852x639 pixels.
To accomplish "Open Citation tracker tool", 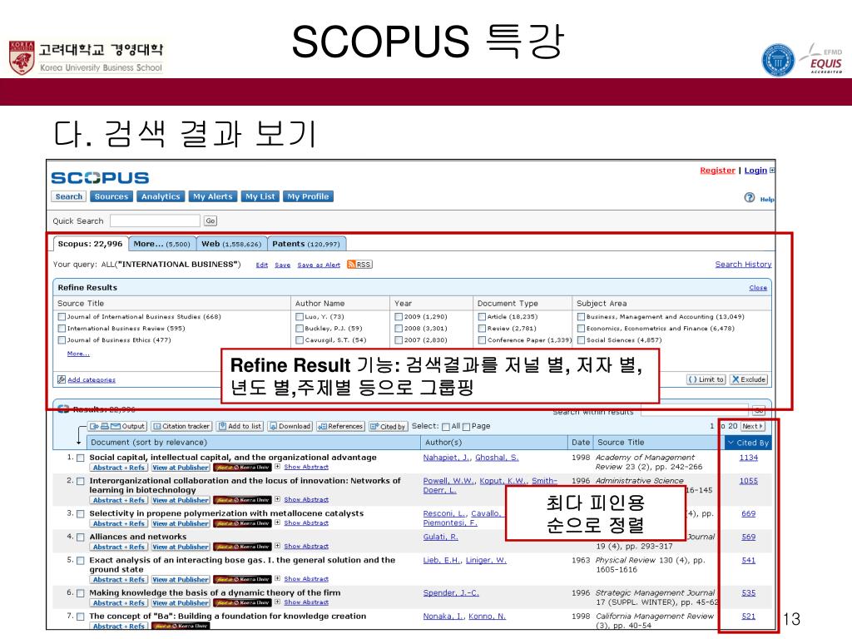I will pyautogui.click(x=181, y=427).
